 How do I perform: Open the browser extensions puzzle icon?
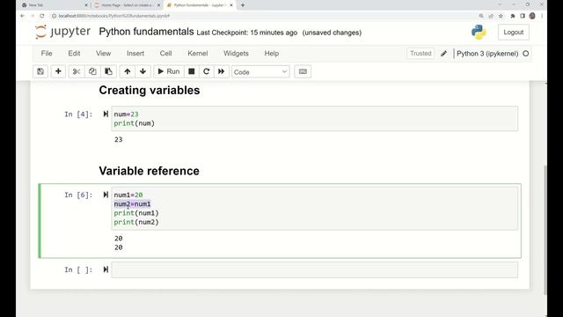click(x=512, y=16)
